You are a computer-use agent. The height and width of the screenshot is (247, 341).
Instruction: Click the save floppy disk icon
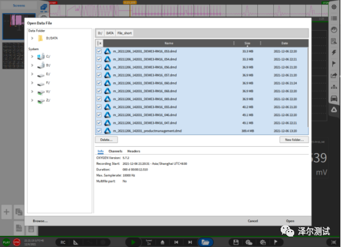click(x=236, y=242)
